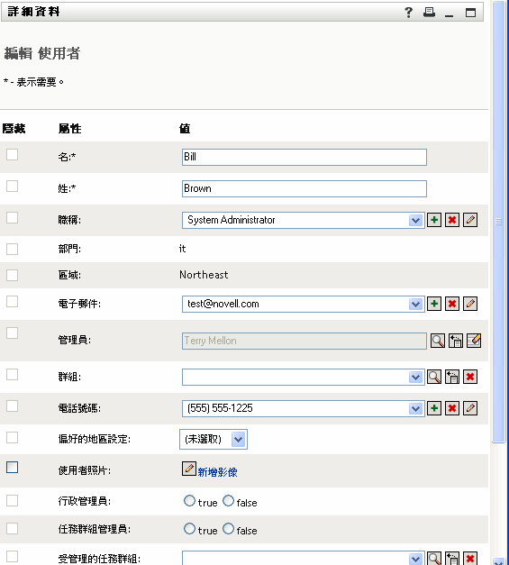Edit the 電話號碼 value with pencil icon
This screenshot has height=565, width=509.
coord(470,408)
